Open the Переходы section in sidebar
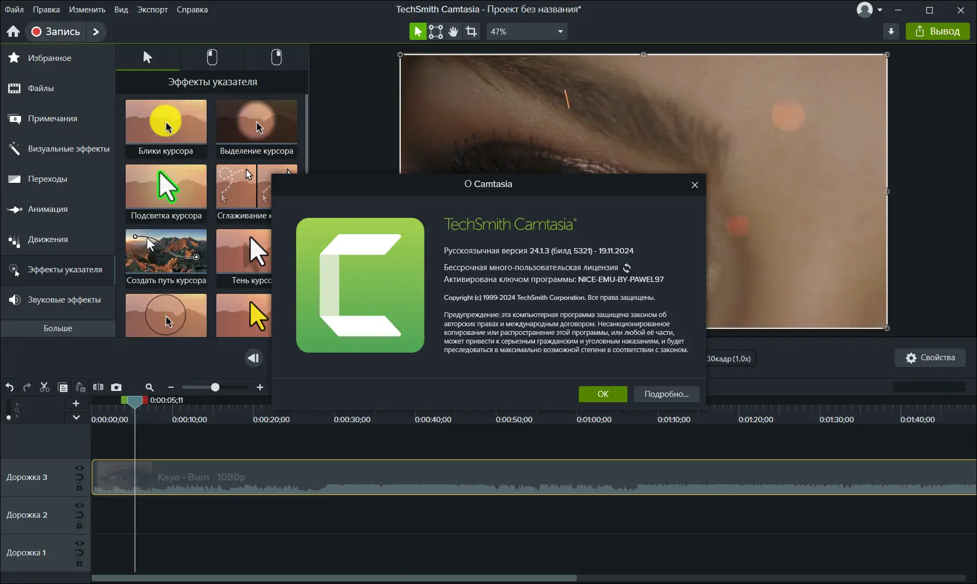The width and height of the screenshot is (977, 584). pyautogui.click(x=58, y=179)
